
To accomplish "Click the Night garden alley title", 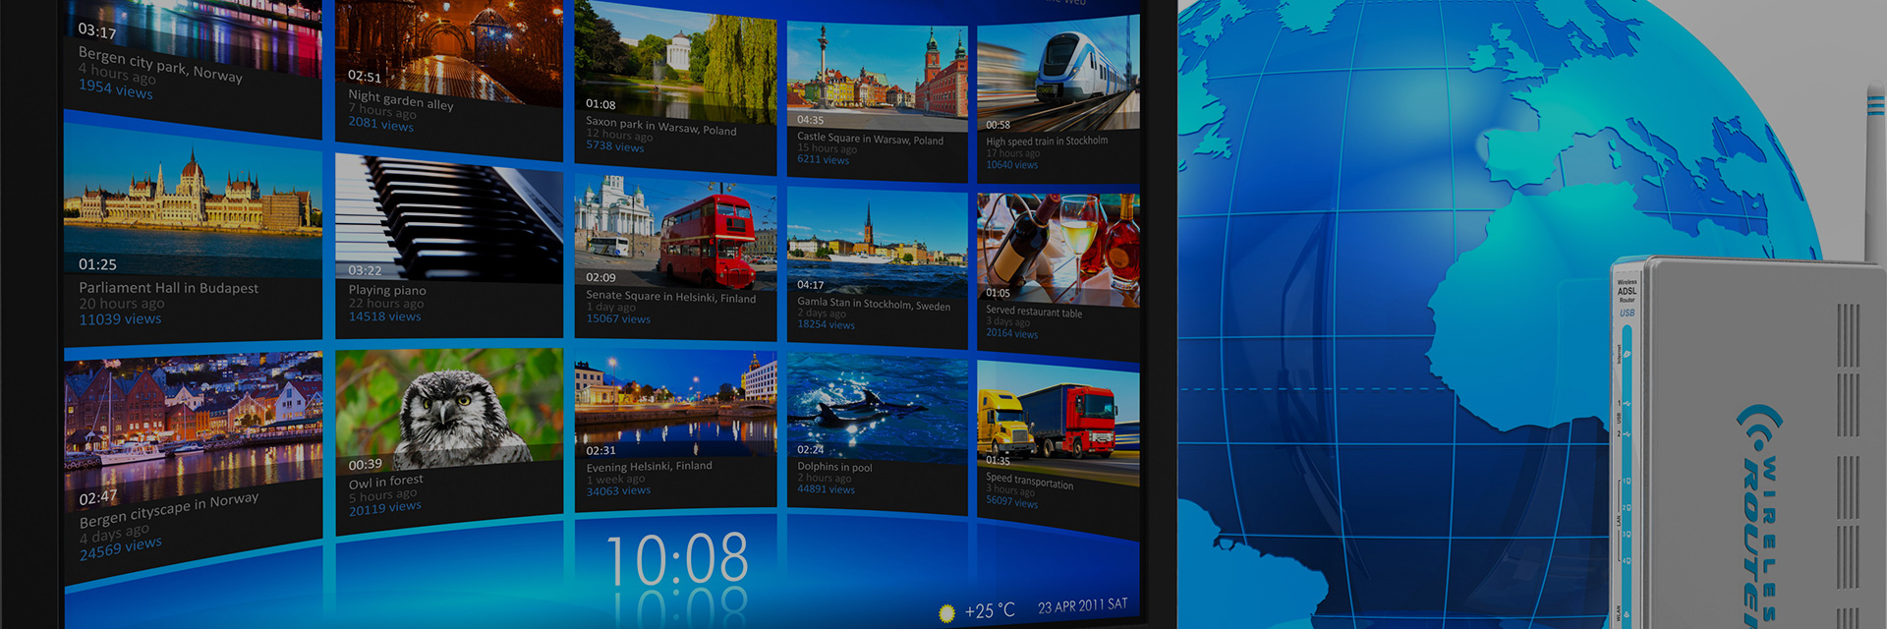I will (x=400, y=100).
